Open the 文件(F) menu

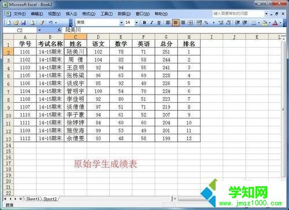[x=20, y=14]
